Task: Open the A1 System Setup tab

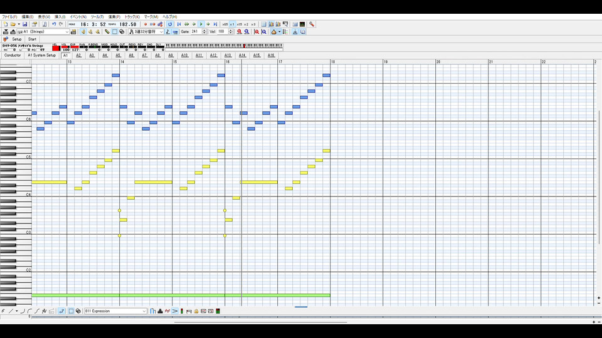Action: click(42, 55)
